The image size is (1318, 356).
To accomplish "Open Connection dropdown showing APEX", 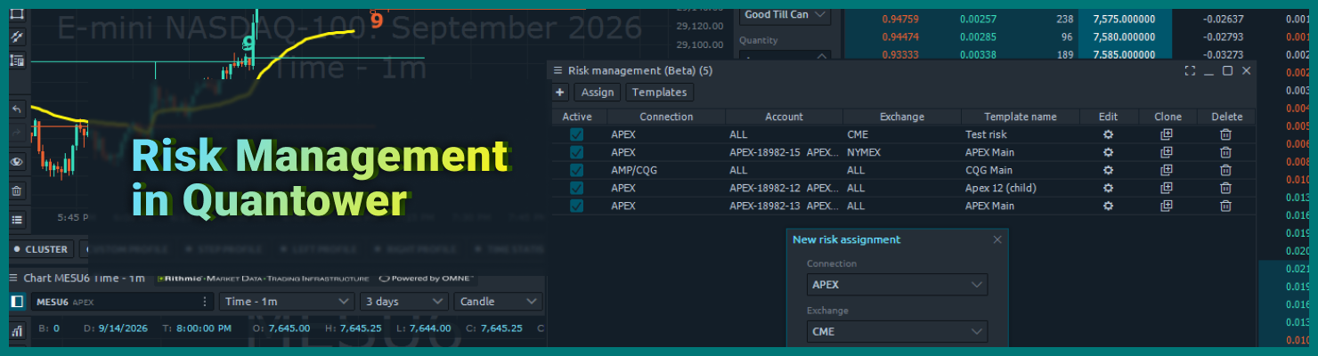I will (897, 285).
